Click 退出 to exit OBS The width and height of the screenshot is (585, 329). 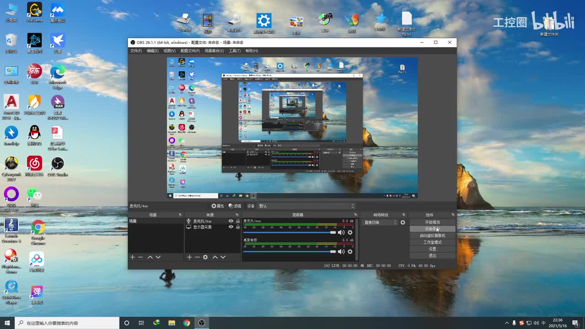tap(432, 256)
